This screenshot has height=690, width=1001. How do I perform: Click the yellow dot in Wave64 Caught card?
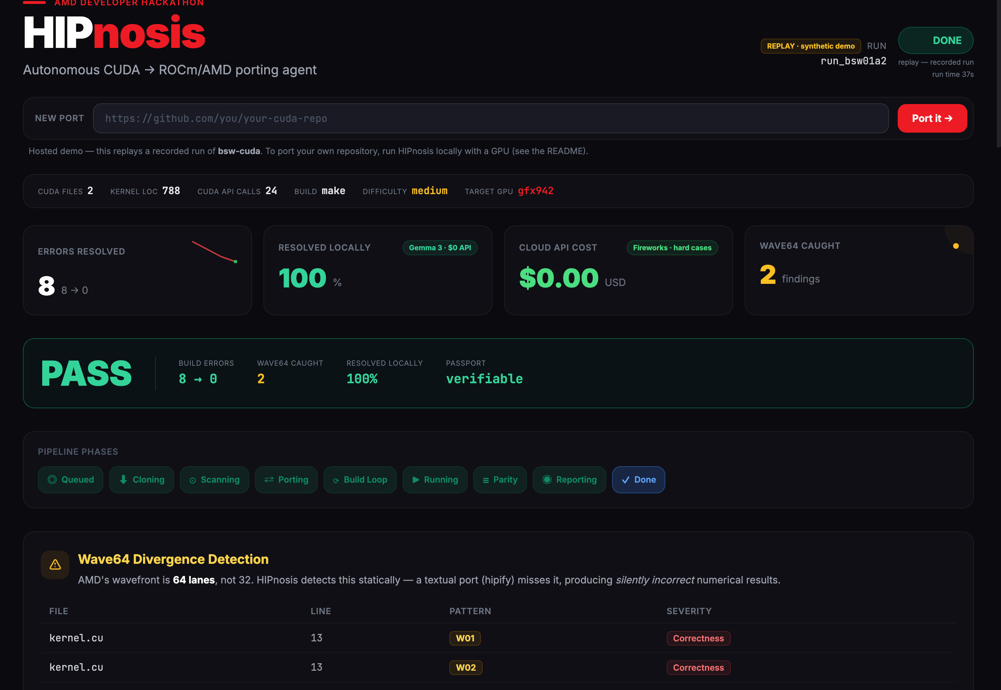tap(956, 246)
